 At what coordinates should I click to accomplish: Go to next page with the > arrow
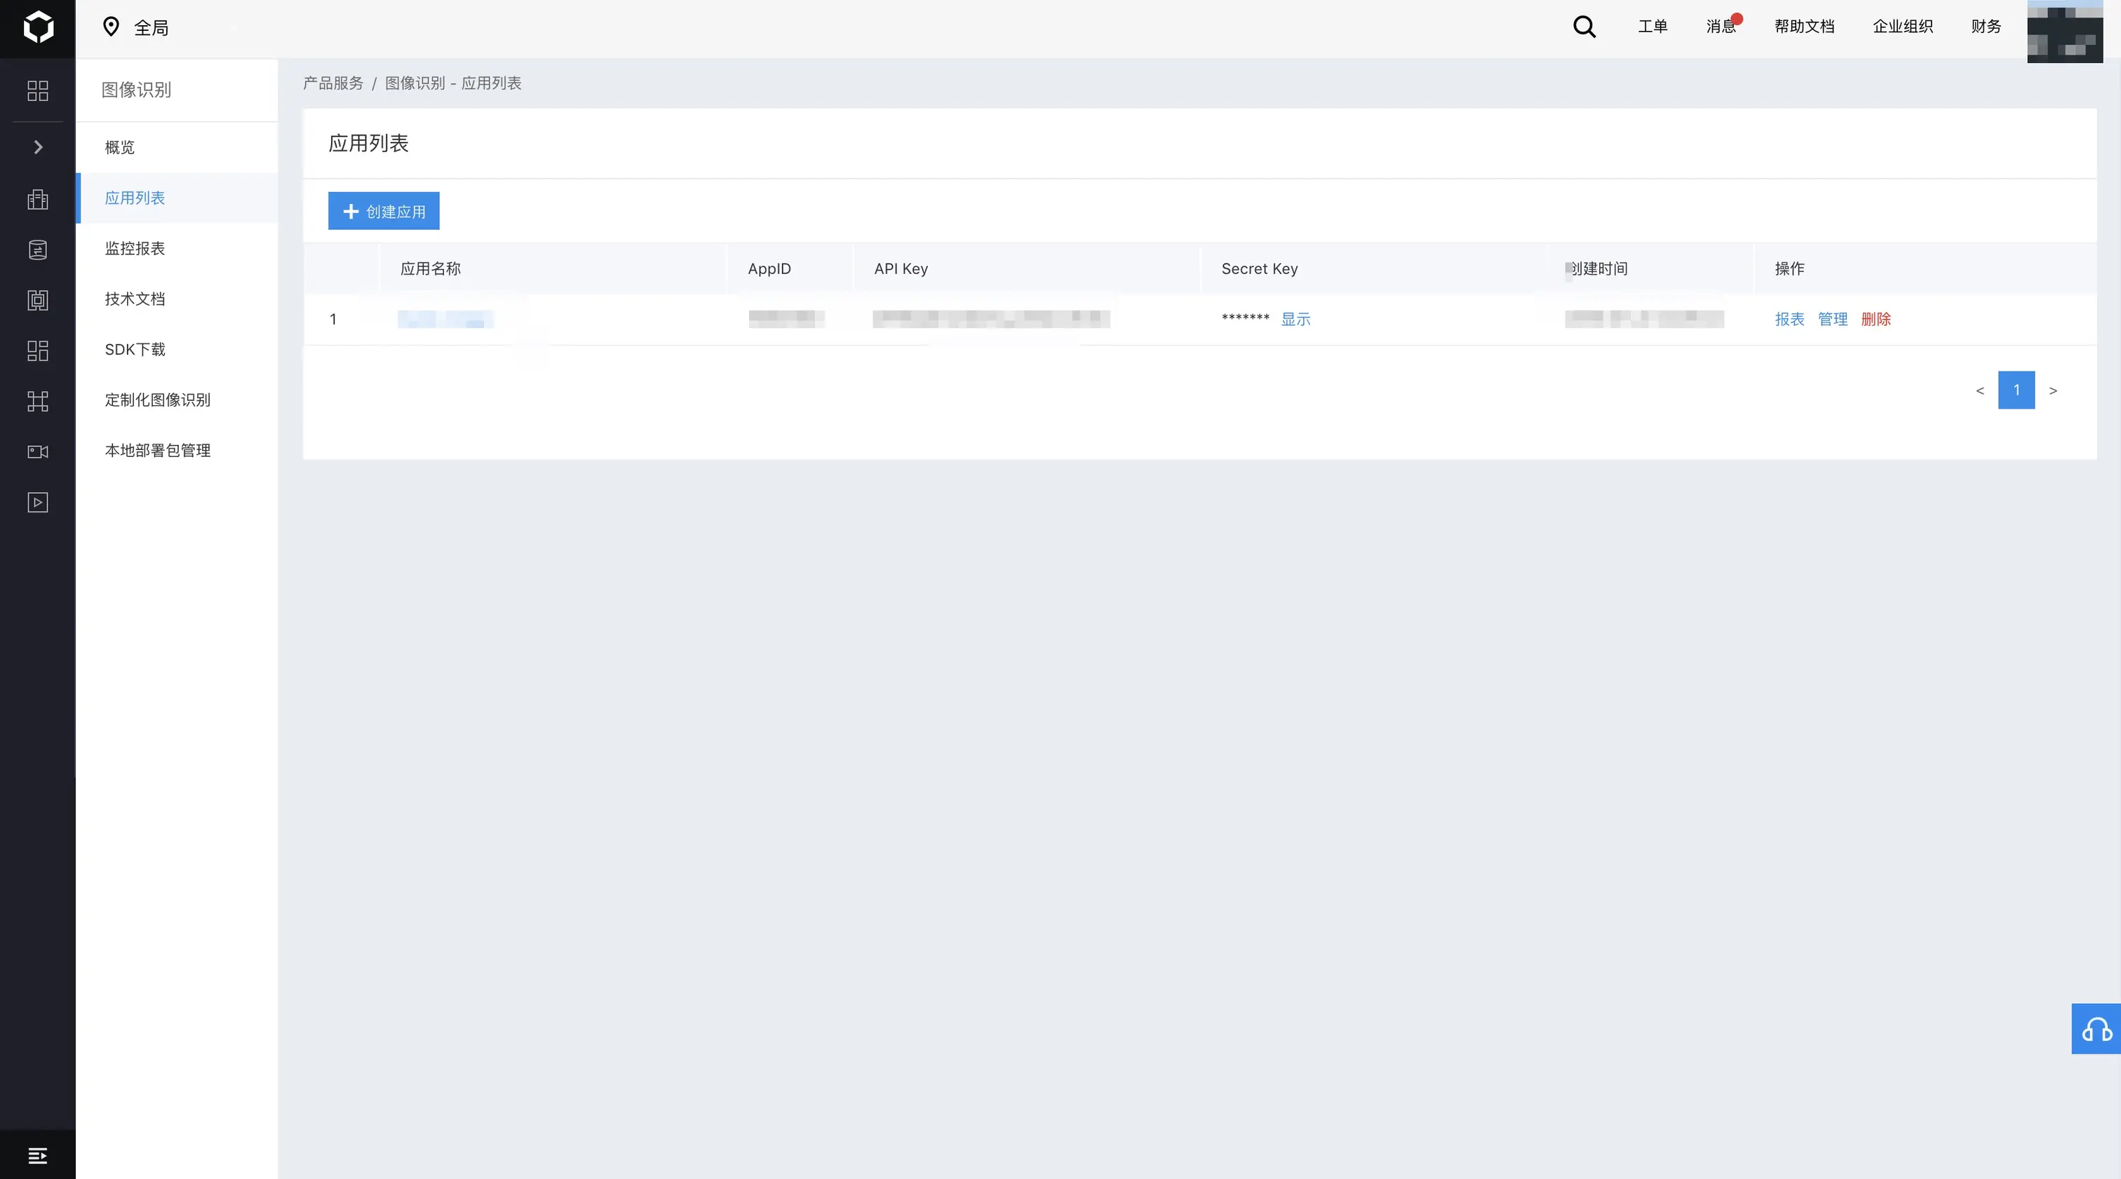click(x=2053, y=391)
